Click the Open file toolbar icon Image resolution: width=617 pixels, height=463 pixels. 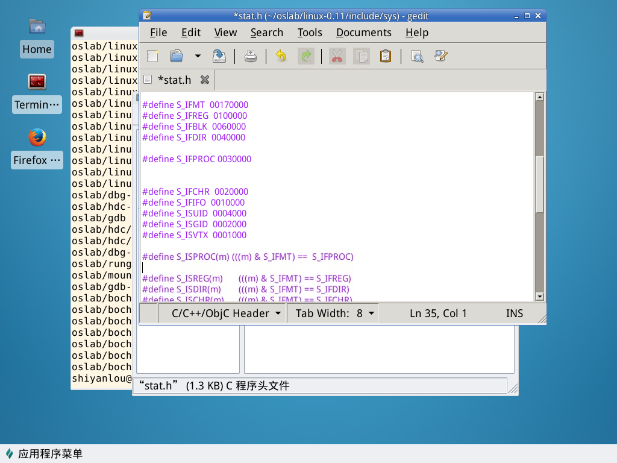point(177,56)
